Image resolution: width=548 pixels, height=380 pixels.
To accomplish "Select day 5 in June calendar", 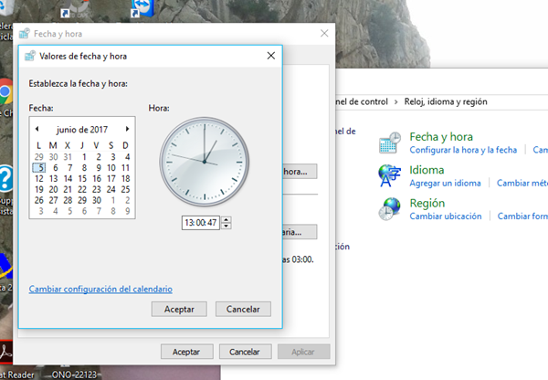I will (x=39, y=168).
